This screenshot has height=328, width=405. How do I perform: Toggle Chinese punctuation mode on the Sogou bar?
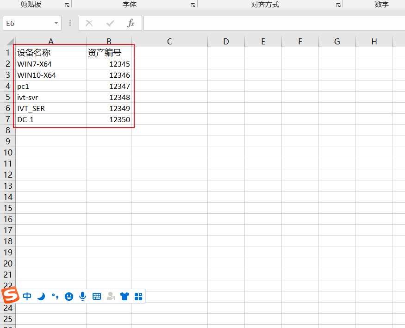click(55, 297)
